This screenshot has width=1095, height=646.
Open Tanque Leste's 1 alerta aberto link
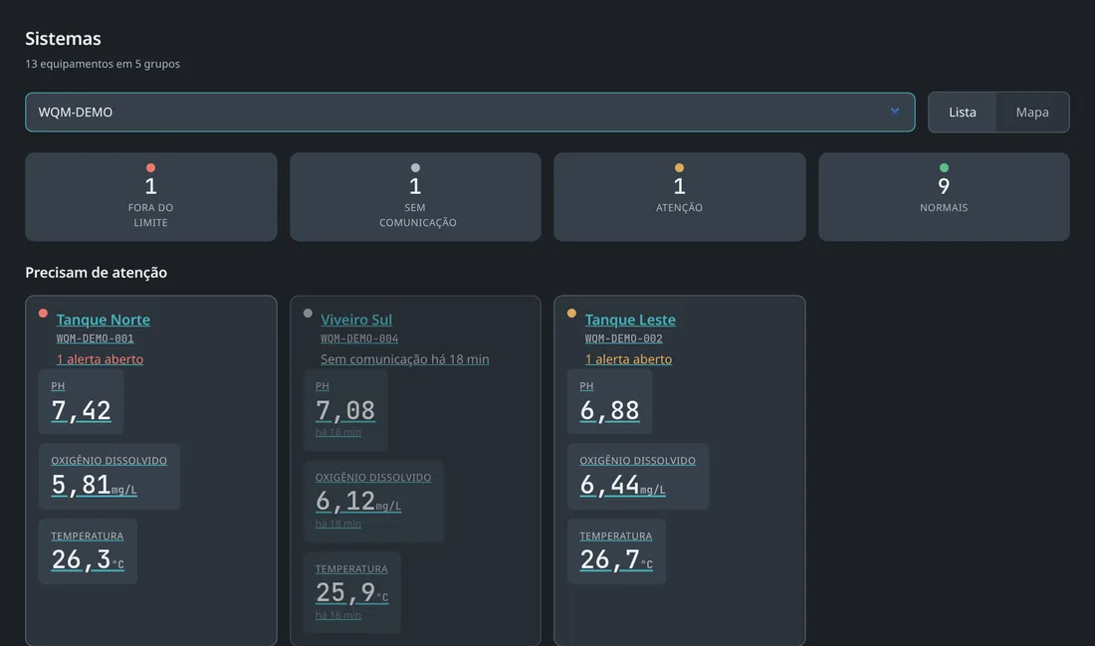point(628,359)
